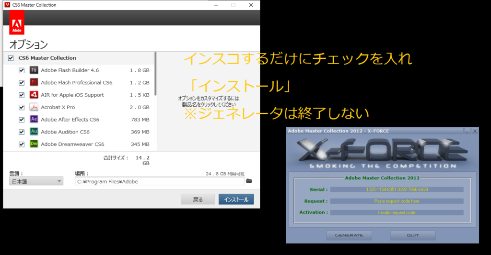The image size is (491, 255).
Task: Close the X-FORCE keygen window
Action: click(x=475, y=131)
